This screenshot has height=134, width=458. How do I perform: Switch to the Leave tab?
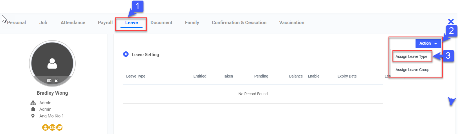coord(131,23)
